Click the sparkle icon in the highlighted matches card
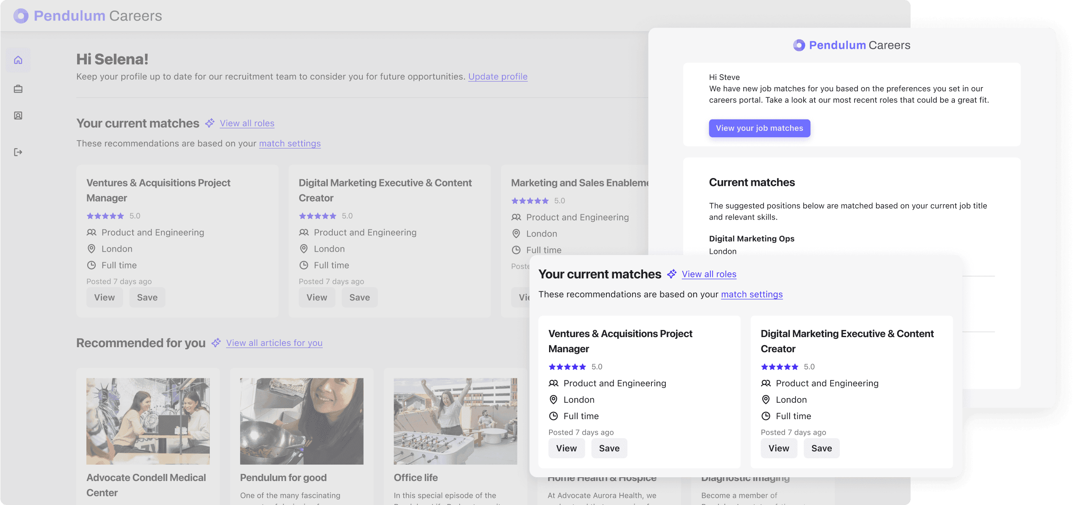This screenshot has height=505, width=1080. tap(672, 274)
